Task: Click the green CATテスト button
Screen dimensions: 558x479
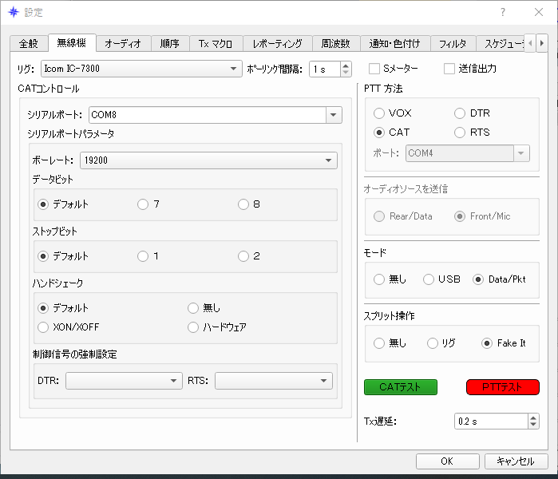Action: [401, 387]
